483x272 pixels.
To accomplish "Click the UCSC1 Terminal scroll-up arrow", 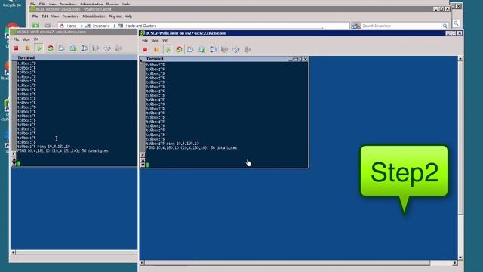I will click(x=14, y=159).
